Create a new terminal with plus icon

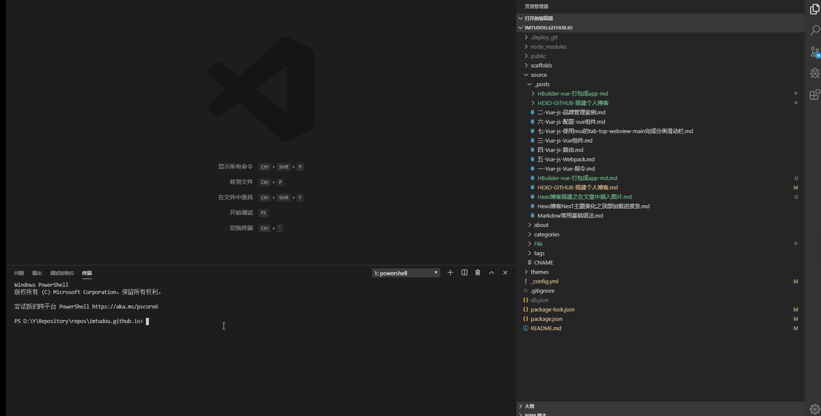pyautogui.click(x=450, y=273)
